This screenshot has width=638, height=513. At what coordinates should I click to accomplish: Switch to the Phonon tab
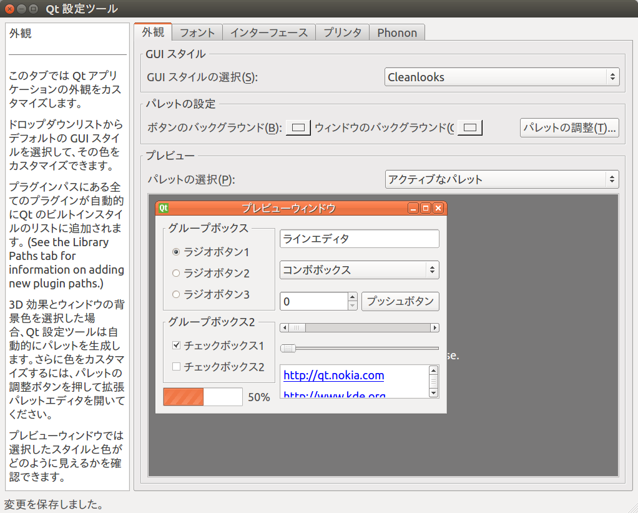pyautogui.click(x=397, y=32)
